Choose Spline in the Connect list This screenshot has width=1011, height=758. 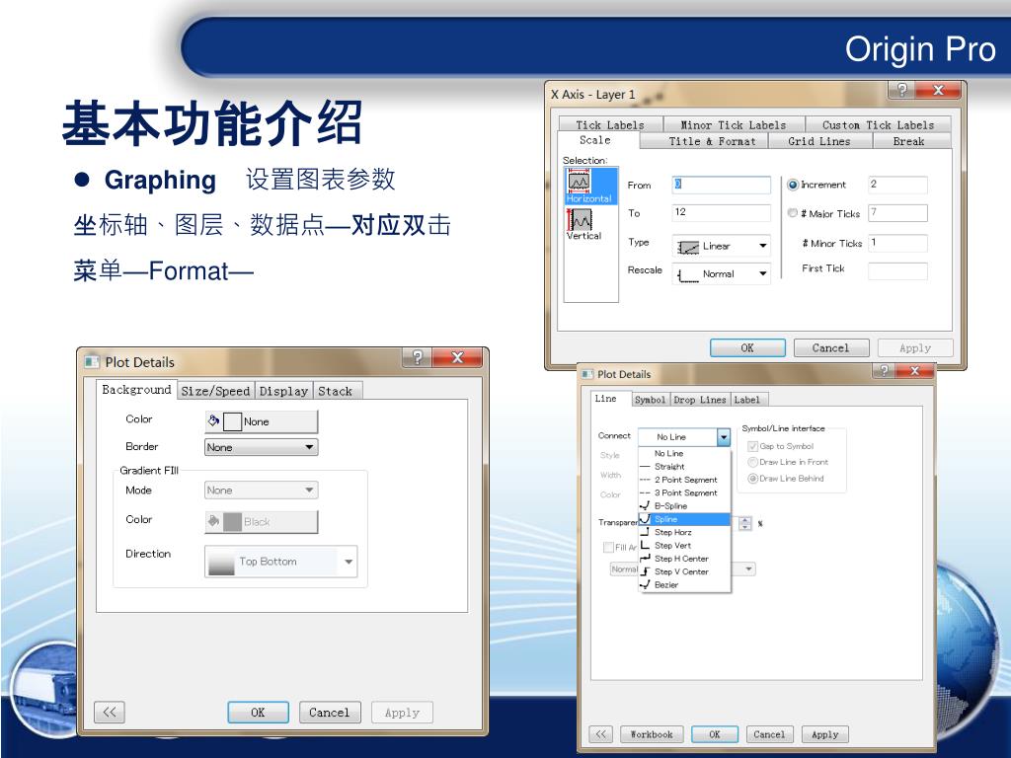[685, 519]
